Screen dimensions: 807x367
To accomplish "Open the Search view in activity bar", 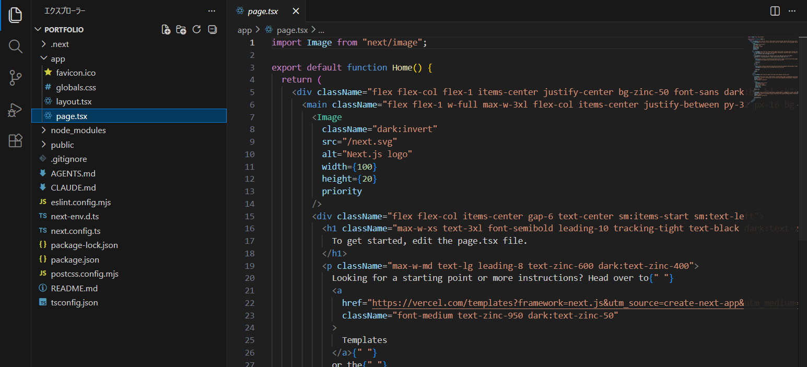I will (x=15, y=46).
